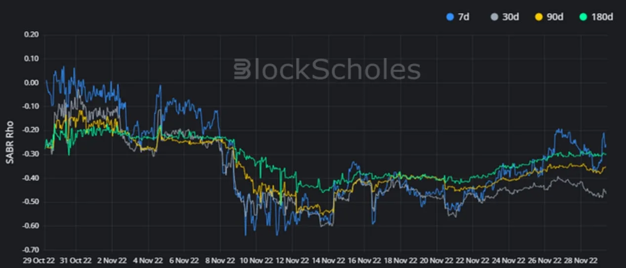Toggle the 180d series legend label
The height and width of the screenshot is (268, 626).
(602, 17)
